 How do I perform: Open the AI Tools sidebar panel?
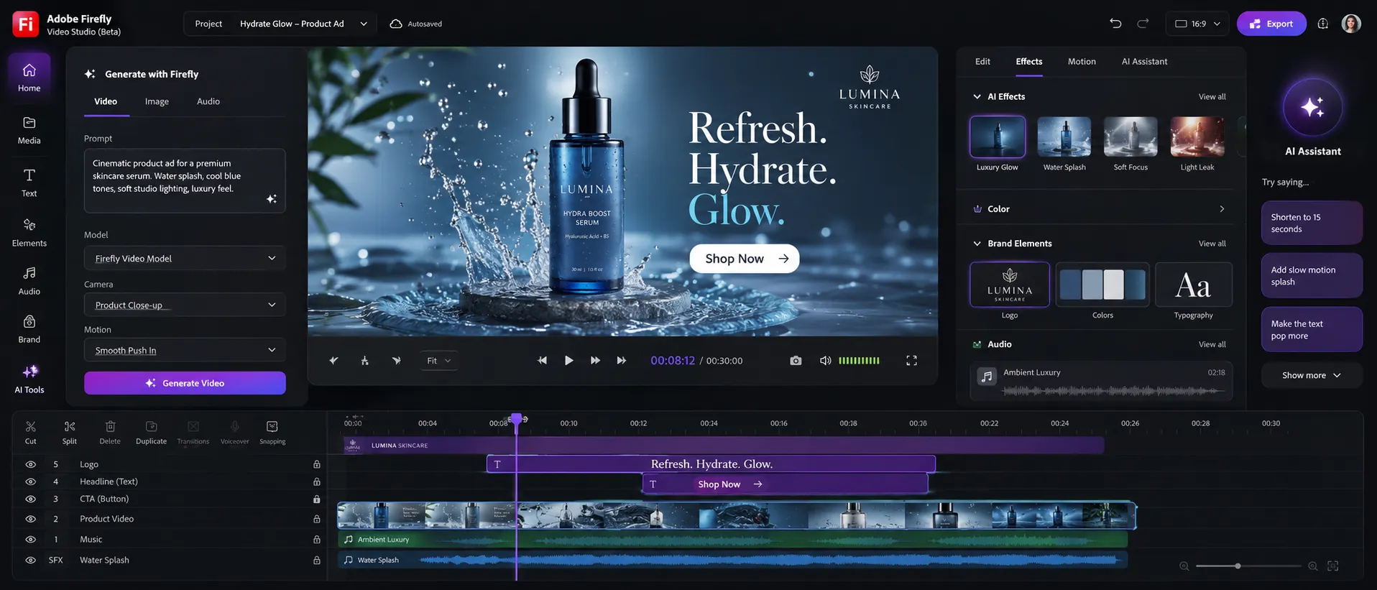click(x=29, y=379)
